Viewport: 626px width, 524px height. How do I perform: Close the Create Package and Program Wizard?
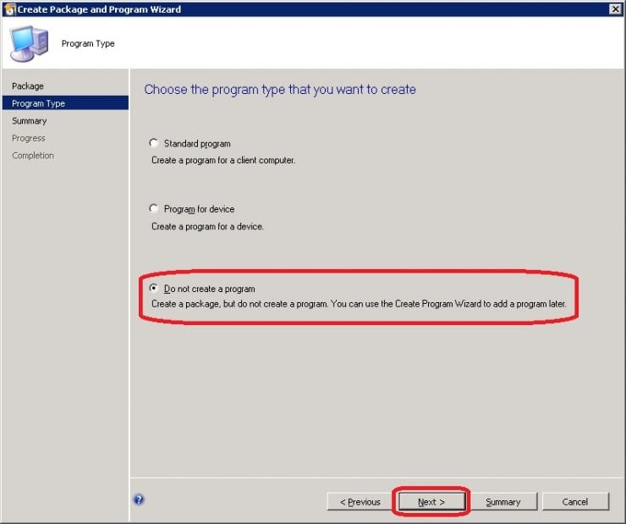(x=615, y=8)
